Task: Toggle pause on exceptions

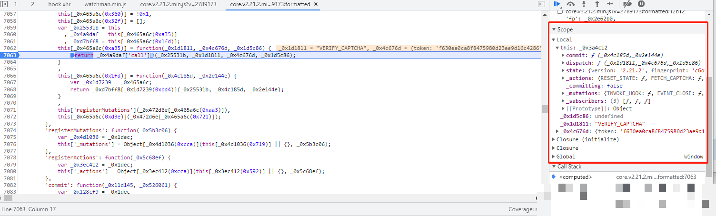Action: (641, 4)
